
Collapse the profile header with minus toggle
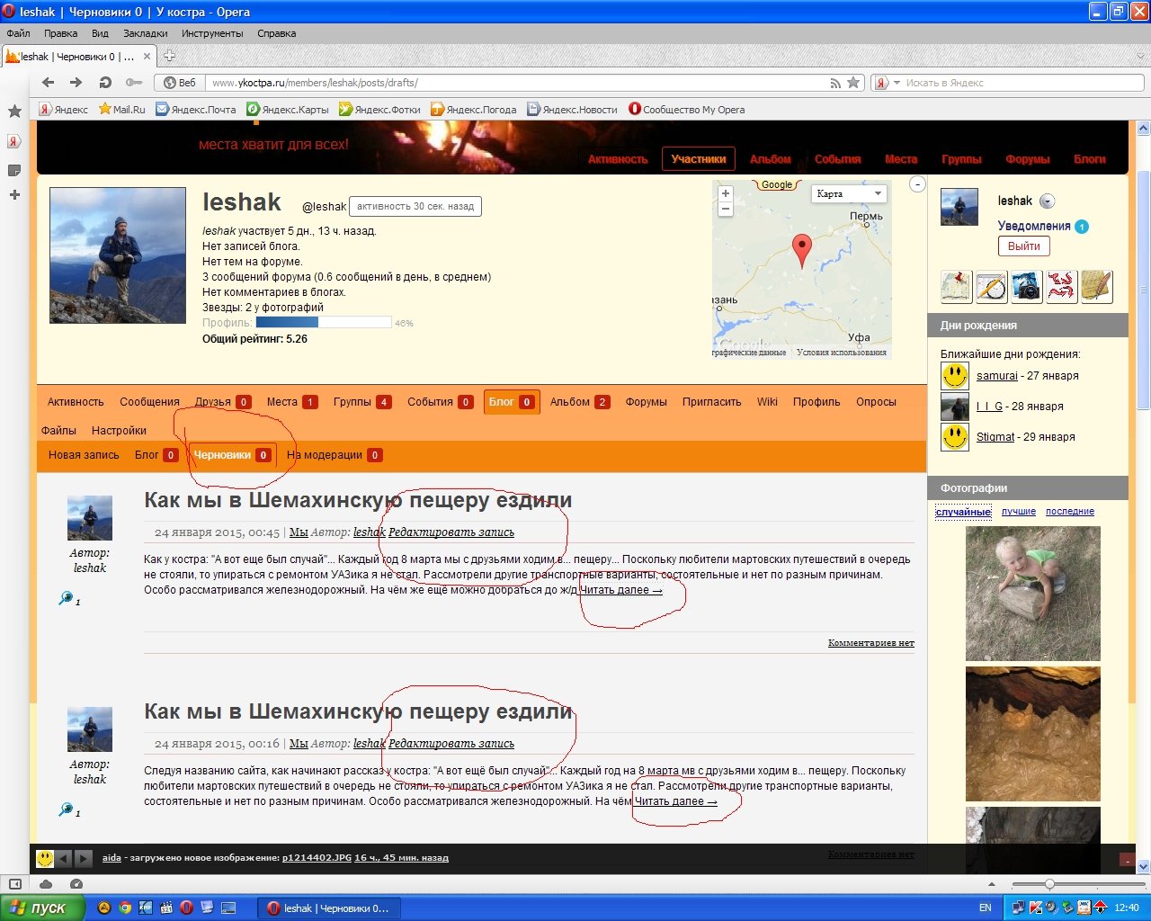point(917,184)
